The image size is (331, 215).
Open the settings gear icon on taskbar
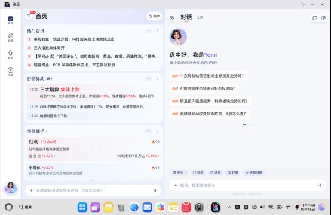pos(199,207)
